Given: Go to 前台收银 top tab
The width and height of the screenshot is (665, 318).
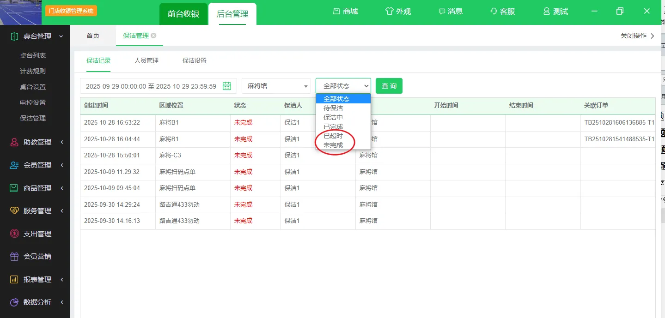Looking at the screenshot, I should click(183, 14).
